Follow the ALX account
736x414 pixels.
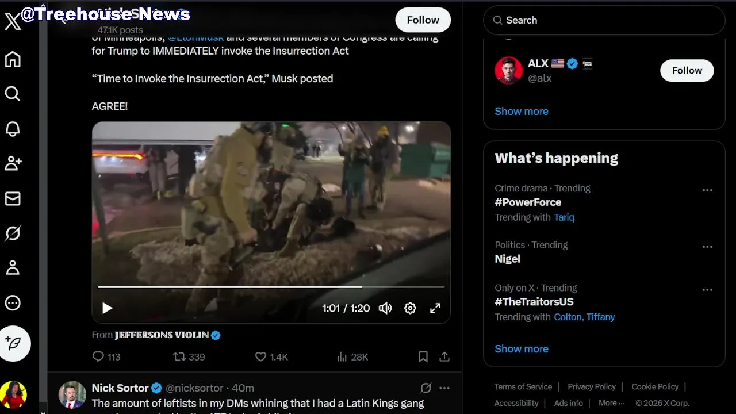(687, 70)
